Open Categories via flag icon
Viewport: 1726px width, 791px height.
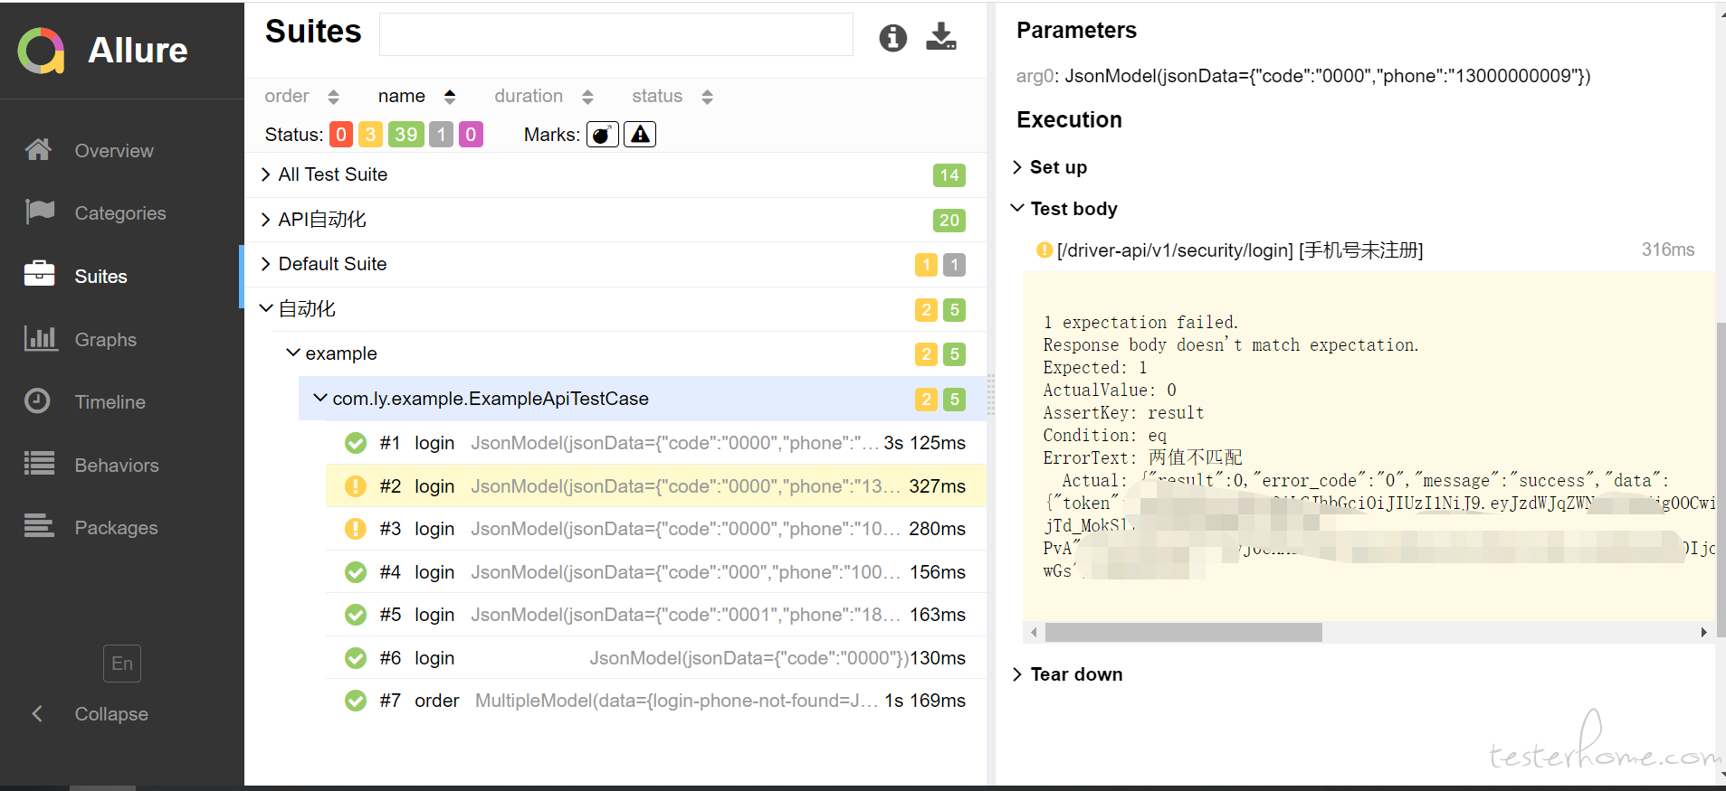(39, 212)
